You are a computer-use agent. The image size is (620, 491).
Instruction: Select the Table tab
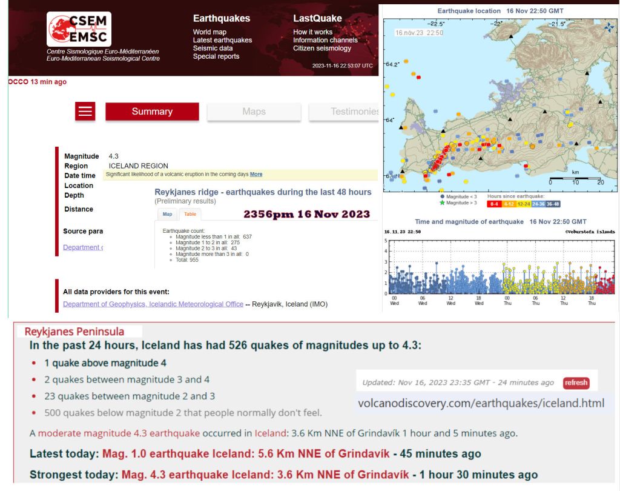[190, 214]
